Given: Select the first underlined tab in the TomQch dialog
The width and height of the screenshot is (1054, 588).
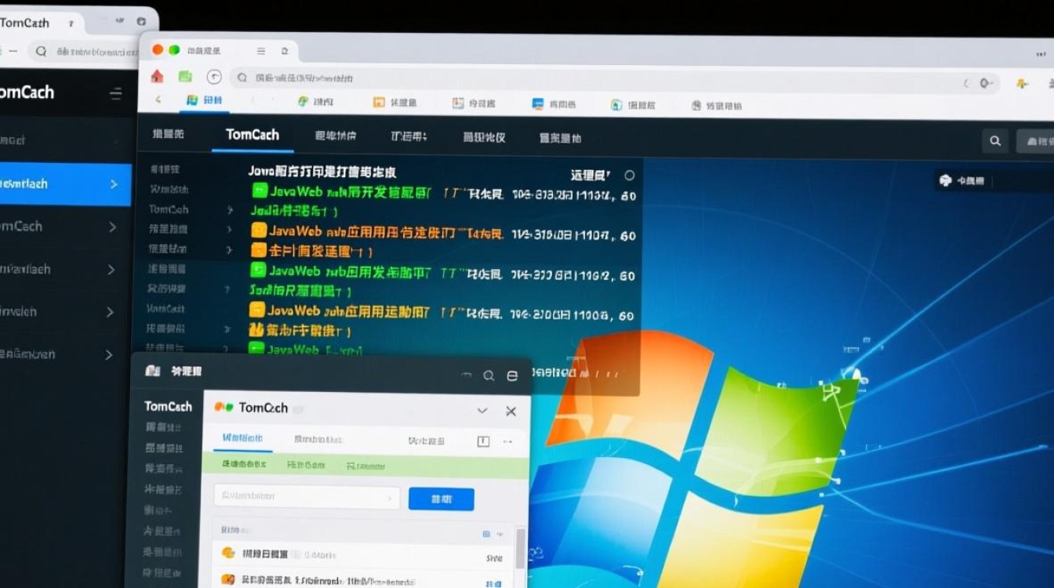Looking at the screenshot, I should click(x=243, y=437).
